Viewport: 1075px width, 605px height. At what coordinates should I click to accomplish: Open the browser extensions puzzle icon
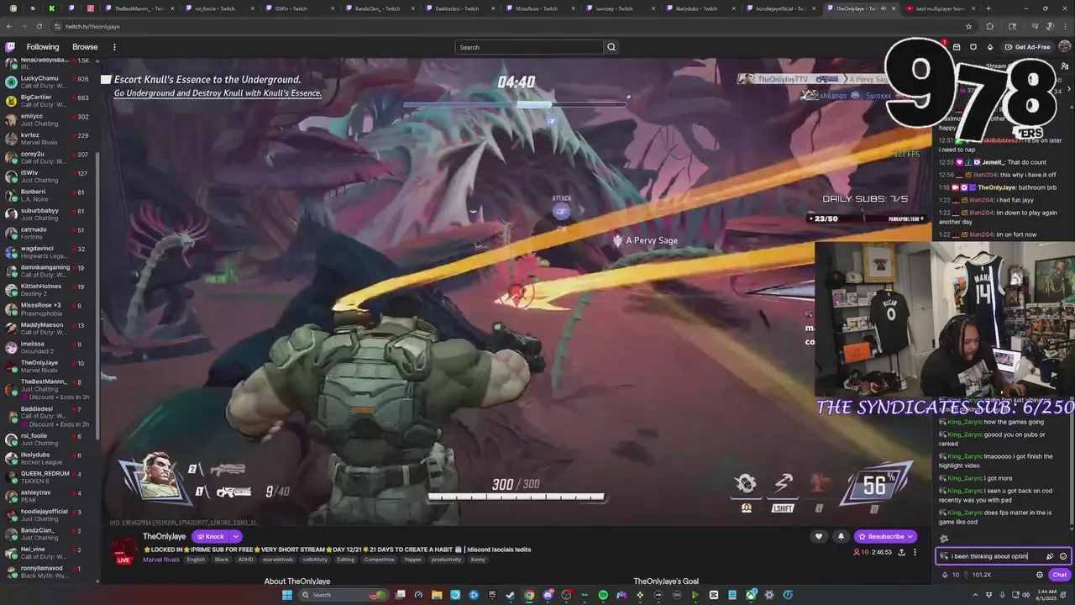click(x=988, y=26)
